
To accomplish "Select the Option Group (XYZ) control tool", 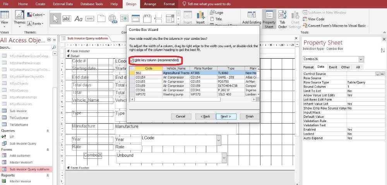I will [147, 19].
